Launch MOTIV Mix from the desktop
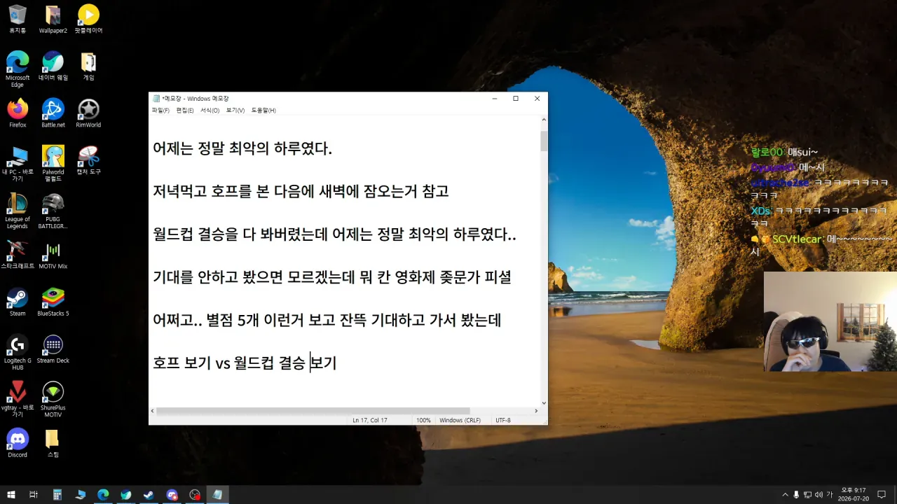The height and width of the screenshot is (504, 897). [x=53, y=255]
